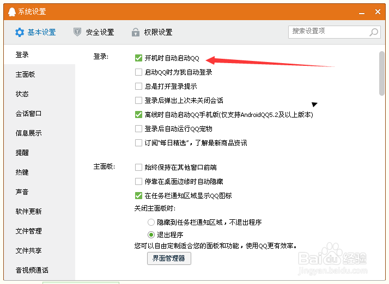The height and width of the screenshot is (284, 389).
Task: Enable 总是打开登录提示
Action: point(138,87)
